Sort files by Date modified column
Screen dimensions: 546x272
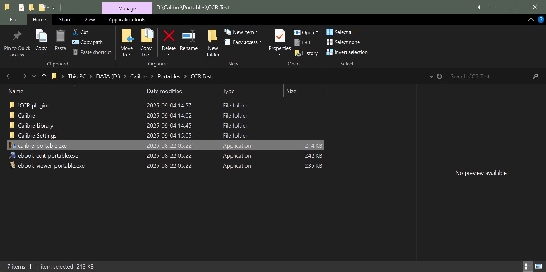pyautogui.click(x=182, y=91)
